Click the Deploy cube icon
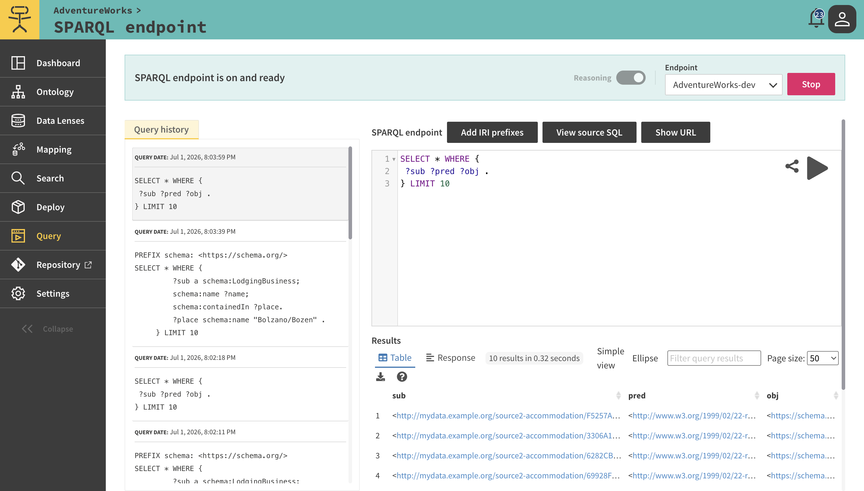The width and height of the screenshot is (864, 491). 18,207
